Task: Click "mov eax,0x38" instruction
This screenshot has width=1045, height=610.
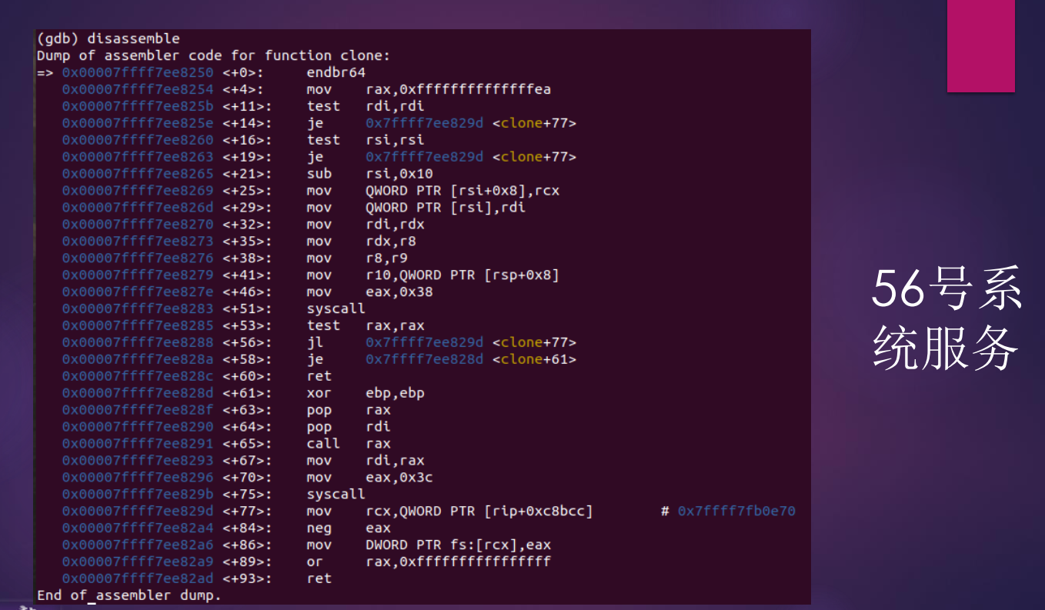Action: 369,292
